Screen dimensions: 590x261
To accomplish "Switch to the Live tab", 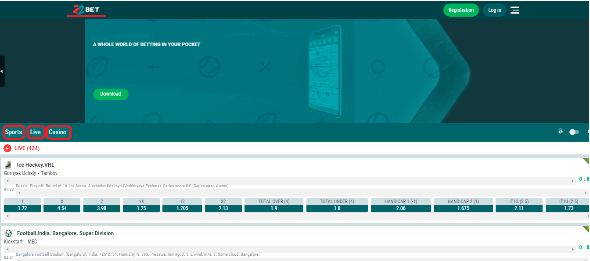I will coord(36,132).
